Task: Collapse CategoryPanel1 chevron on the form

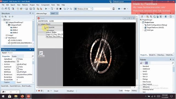Action: [x=39, y=24]
